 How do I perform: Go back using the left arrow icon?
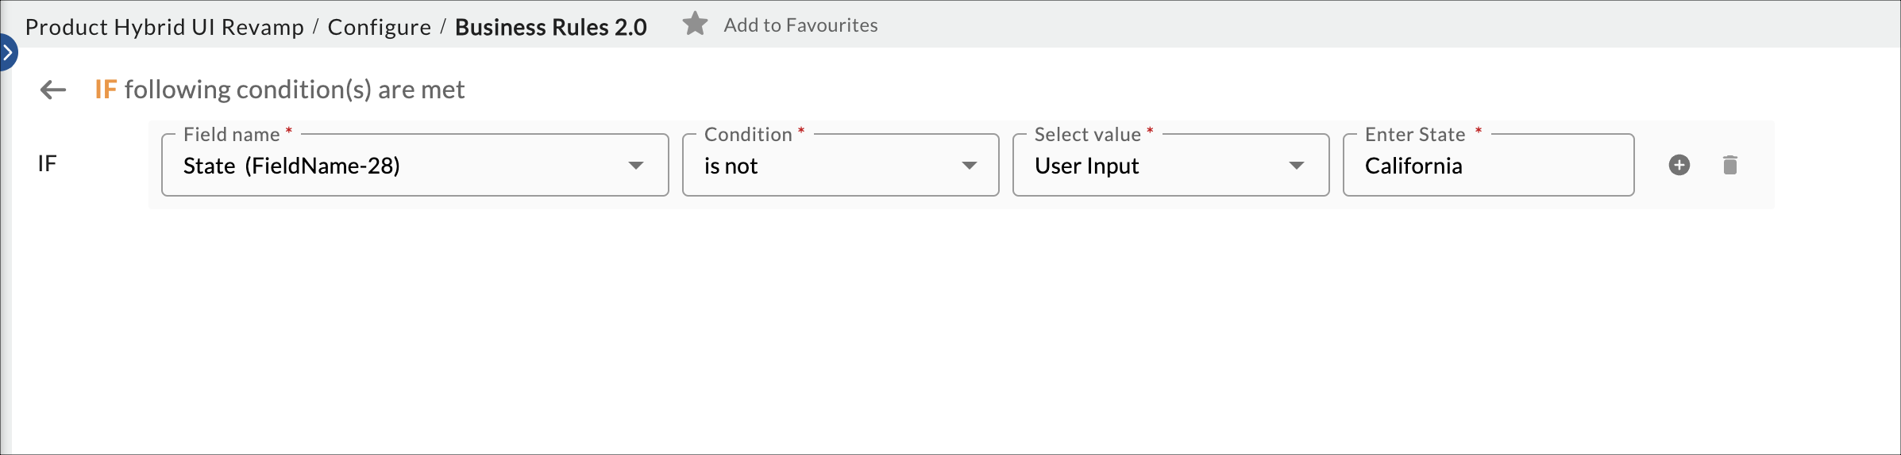[53, 90]
